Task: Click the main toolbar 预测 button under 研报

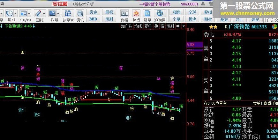Action: coord(109,19)
